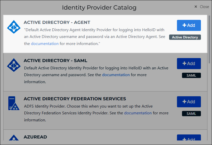Select the AZUREAD heading
The image size is (212, 145).
coord(35,137)
